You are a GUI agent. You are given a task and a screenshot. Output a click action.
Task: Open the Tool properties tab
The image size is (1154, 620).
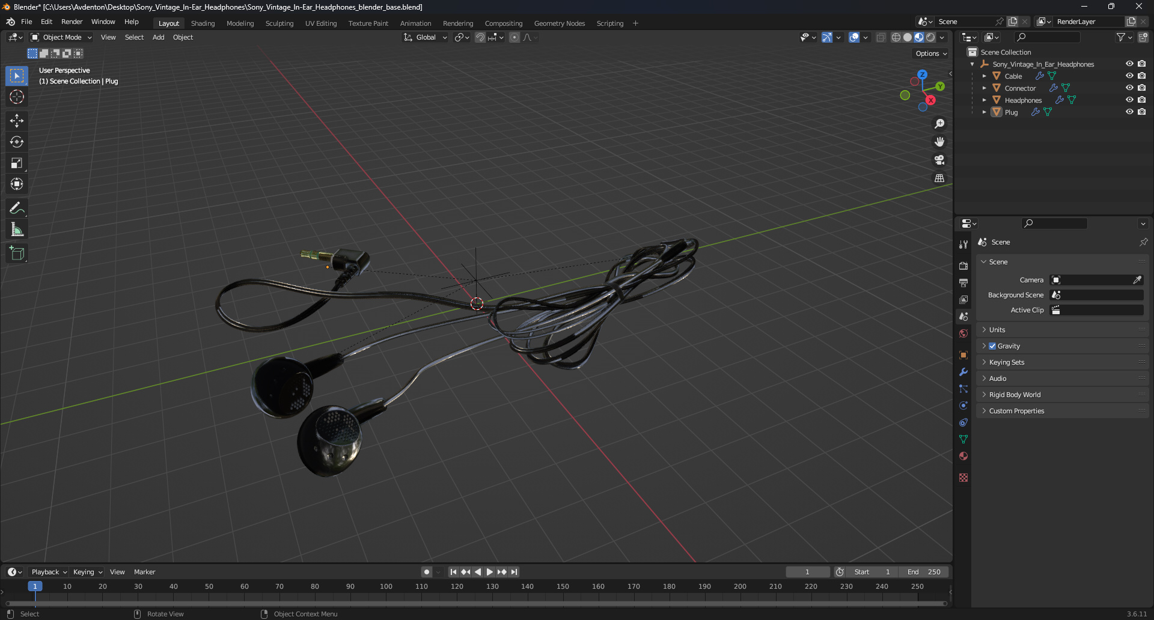click(x=963, y=245)
